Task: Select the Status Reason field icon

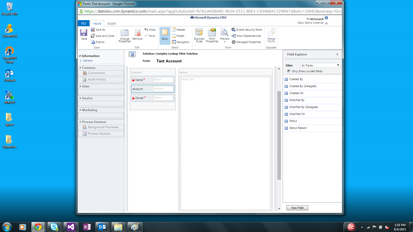Action: click(286, 128)
